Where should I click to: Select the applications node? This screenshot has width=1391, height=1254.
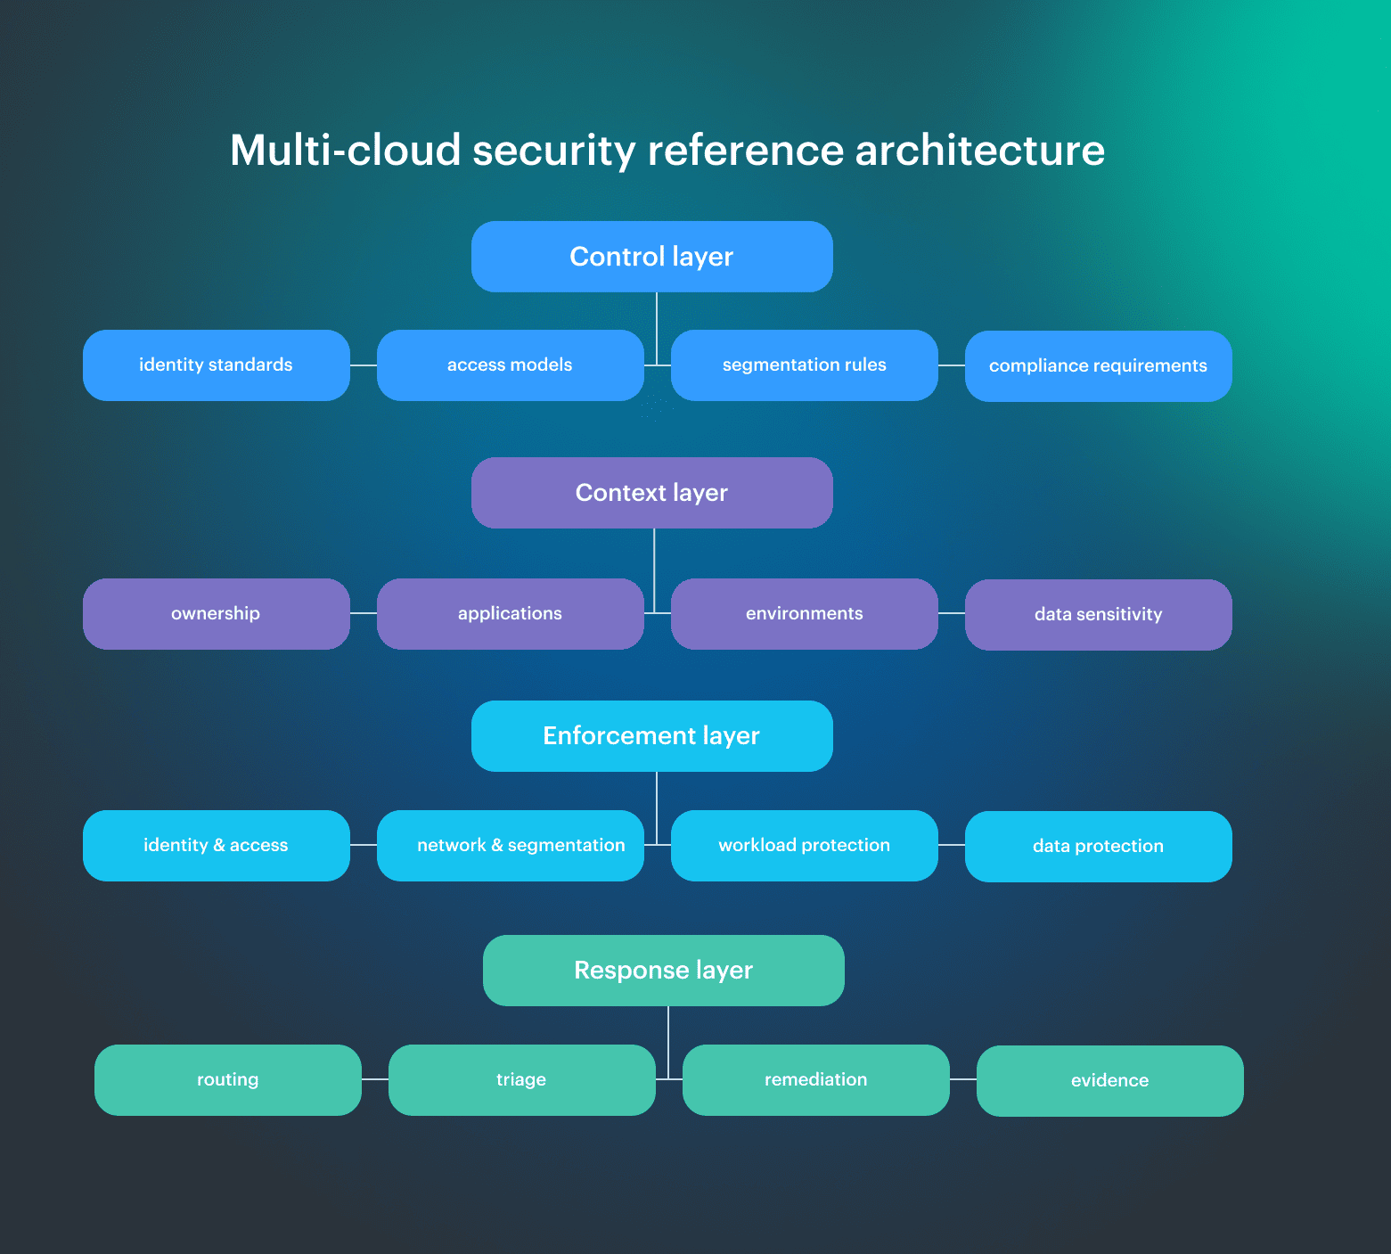510,613
